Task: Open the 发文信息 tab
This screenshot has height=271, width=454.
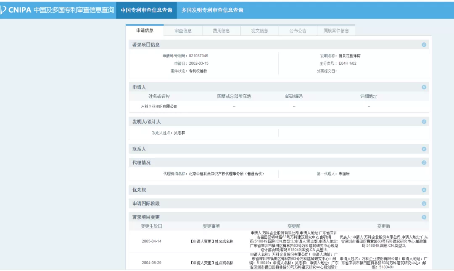Action: [x=259, y=31]
